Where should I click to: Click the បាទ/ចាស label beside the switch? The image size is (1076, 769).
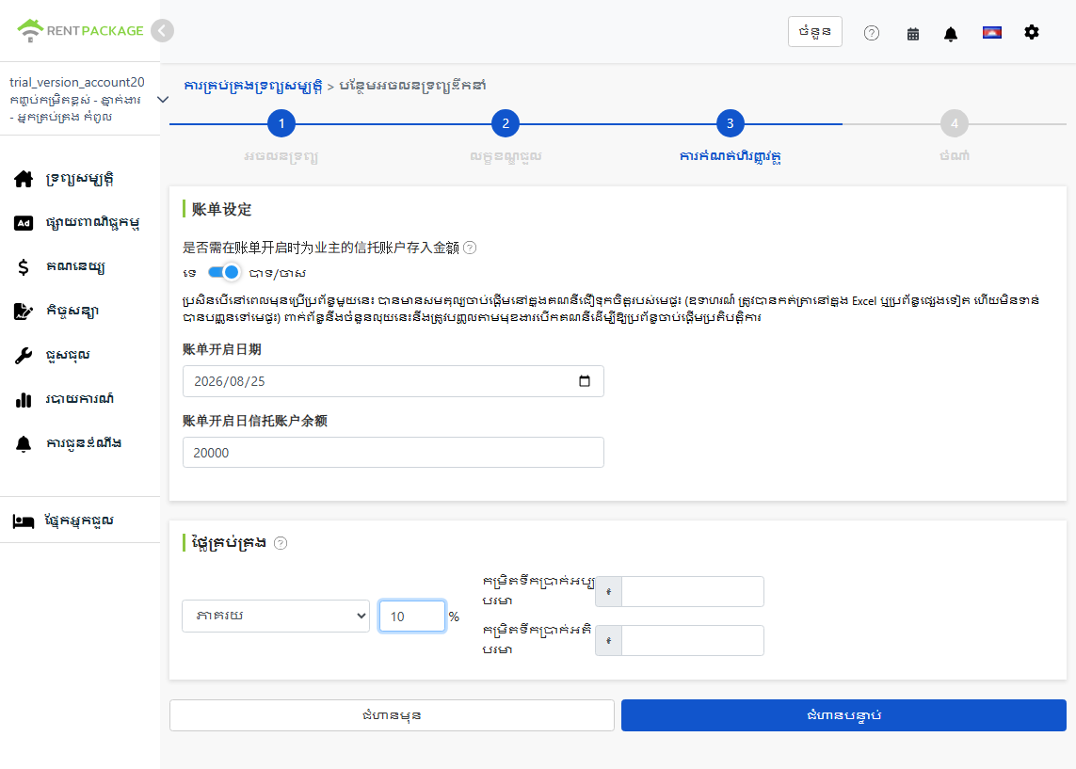(277, 273)
